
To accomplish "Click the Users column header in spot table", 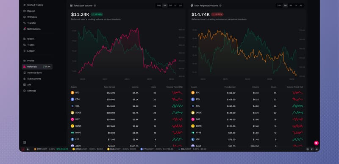I will point(153,87).
